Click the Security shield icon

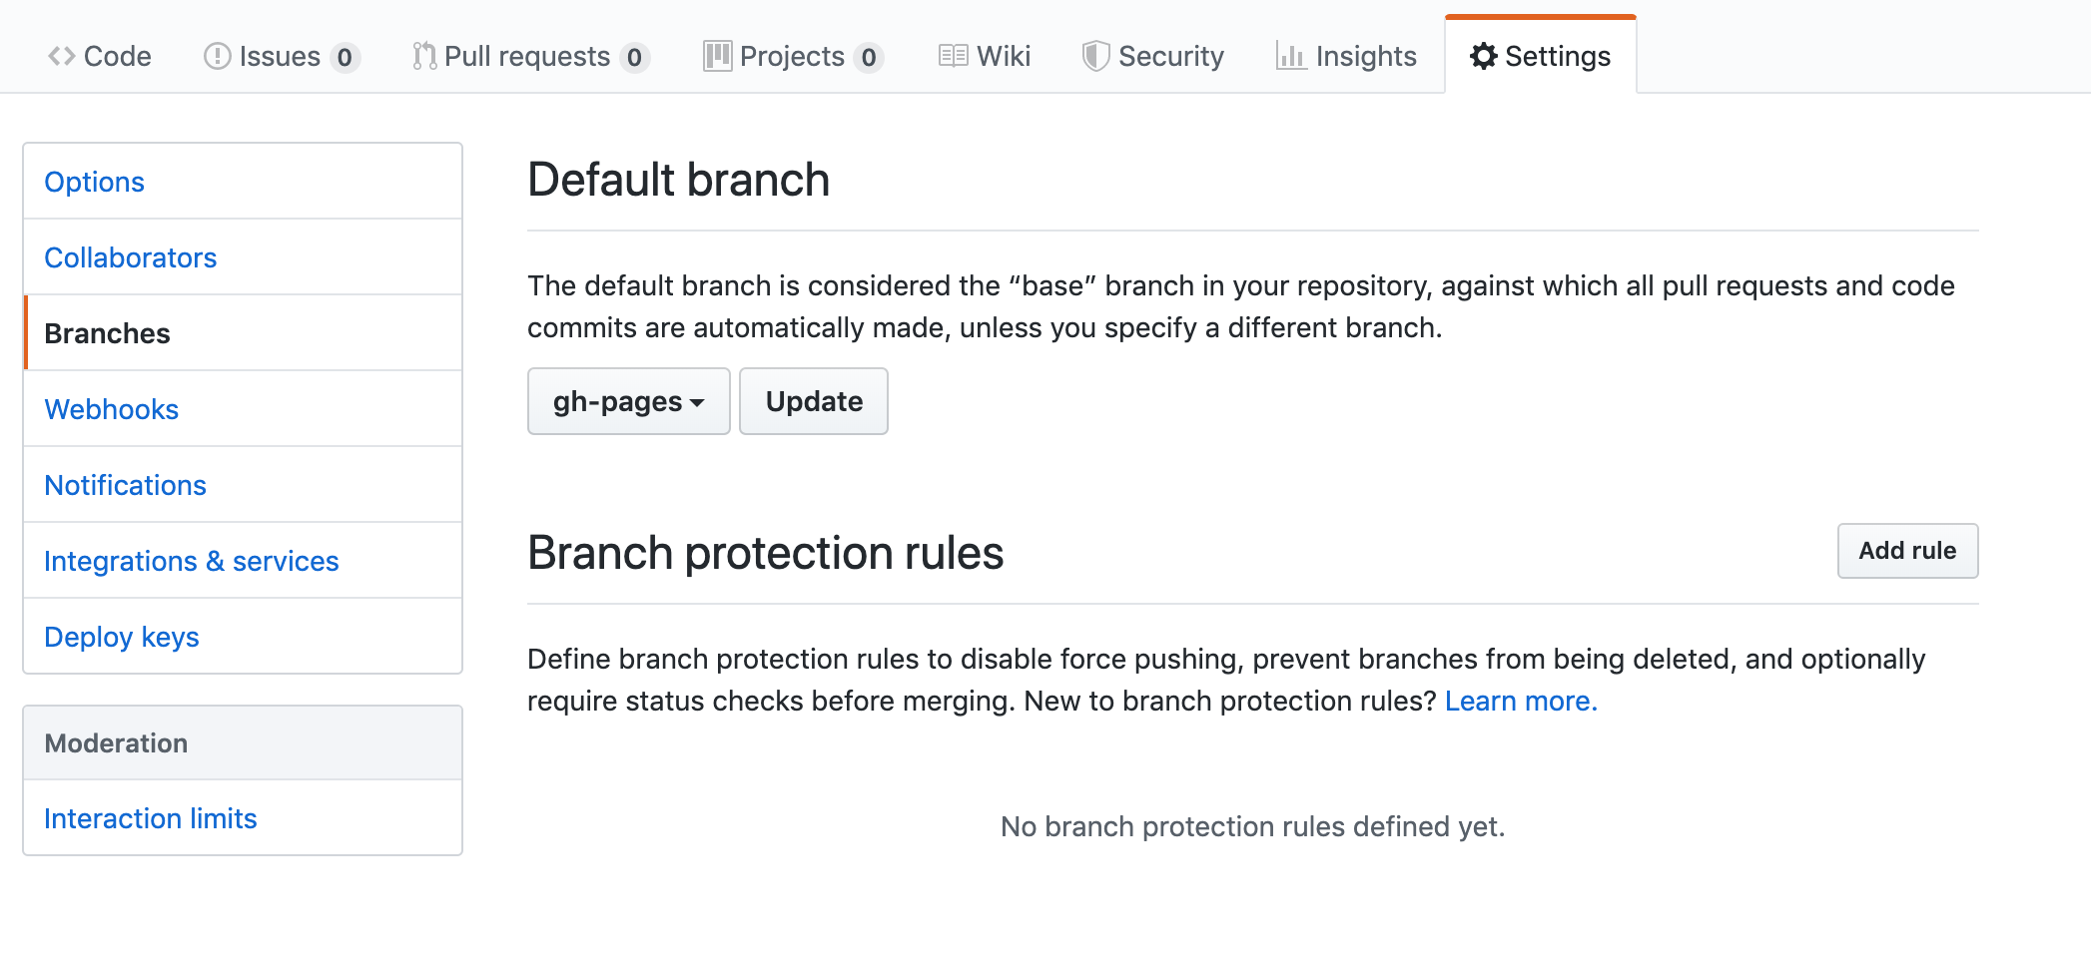pyautogui.click(x=1095, y=56)
